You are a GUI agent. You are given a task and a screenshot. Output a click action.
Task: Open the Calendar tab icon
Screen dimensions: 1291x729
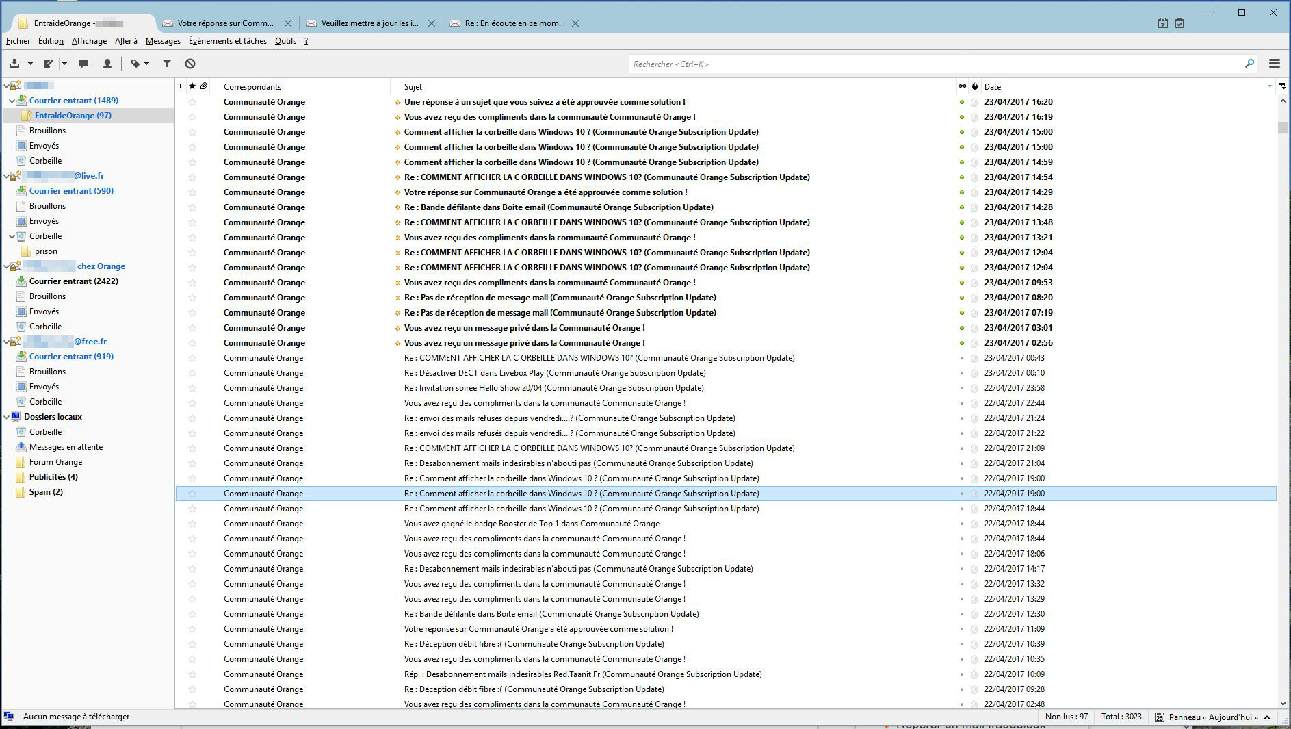pos(1162,23)
